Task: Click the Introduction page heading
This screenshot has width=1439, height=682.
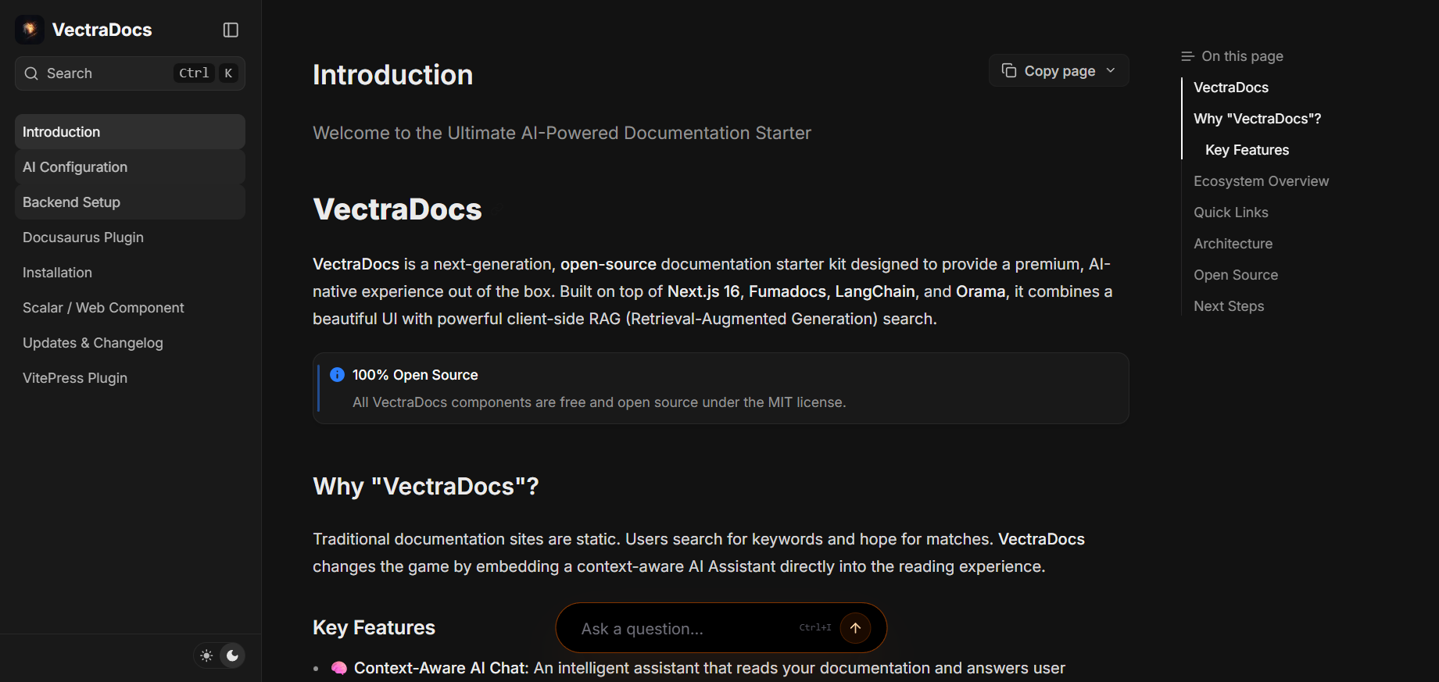Action: point(392,75)
